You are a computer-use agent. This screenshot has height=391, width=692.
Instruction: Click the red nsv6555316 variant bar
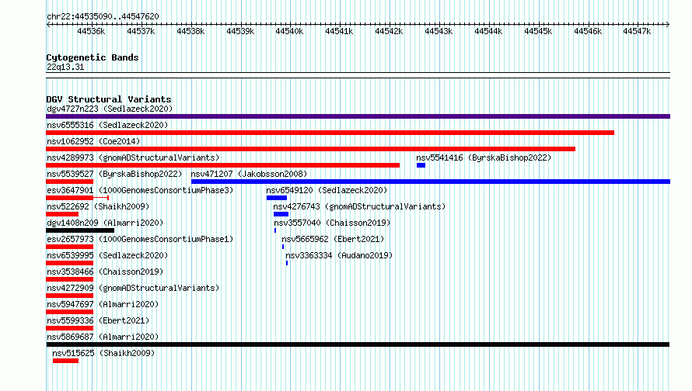point(330,133)
